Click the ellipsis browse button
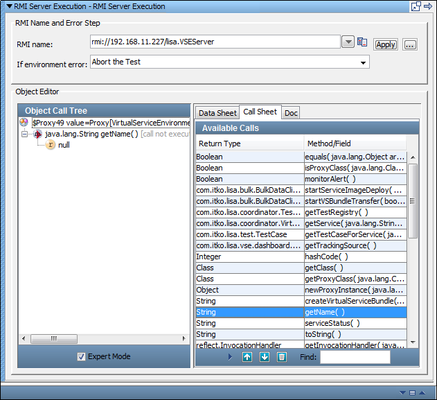This screenshot has width=437, height=400. (410, 44)
